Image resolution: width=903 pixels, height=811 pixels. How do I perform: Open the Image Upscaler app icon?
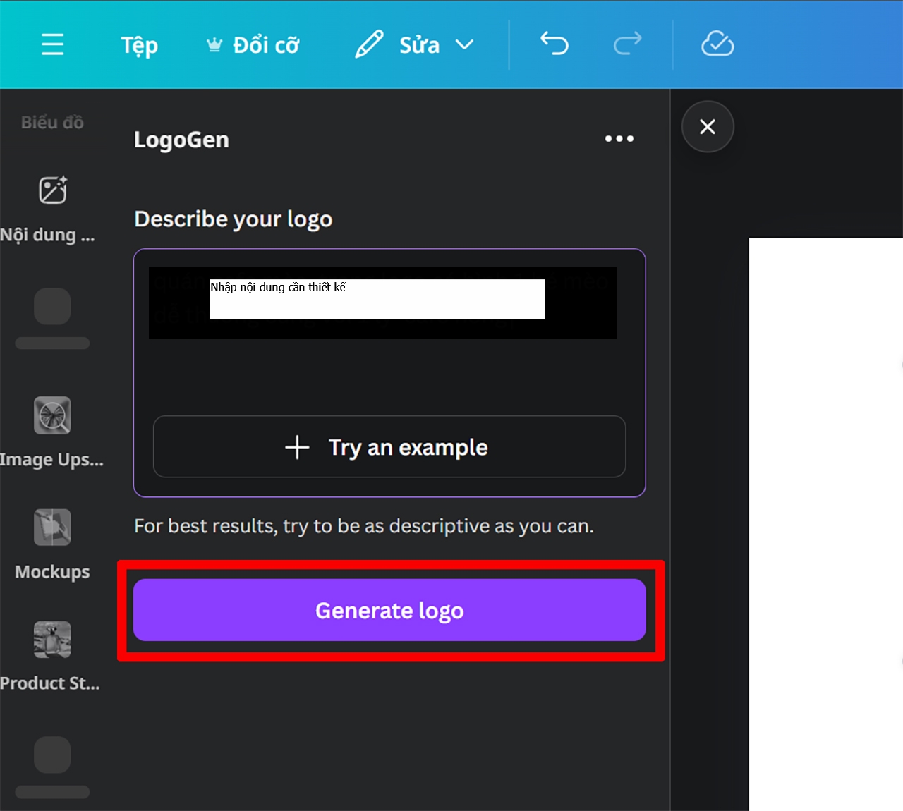coord(52,415)
